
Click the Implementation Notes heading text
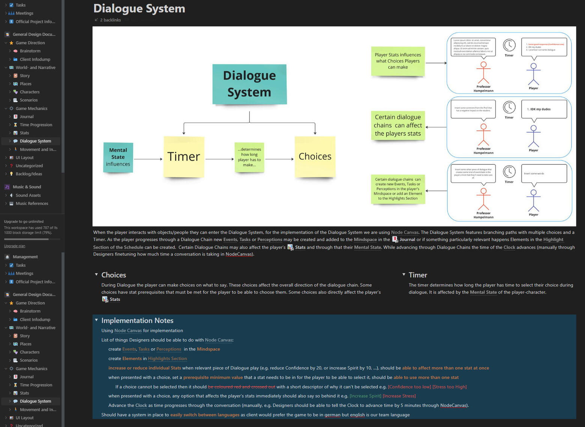pos(137,321)
